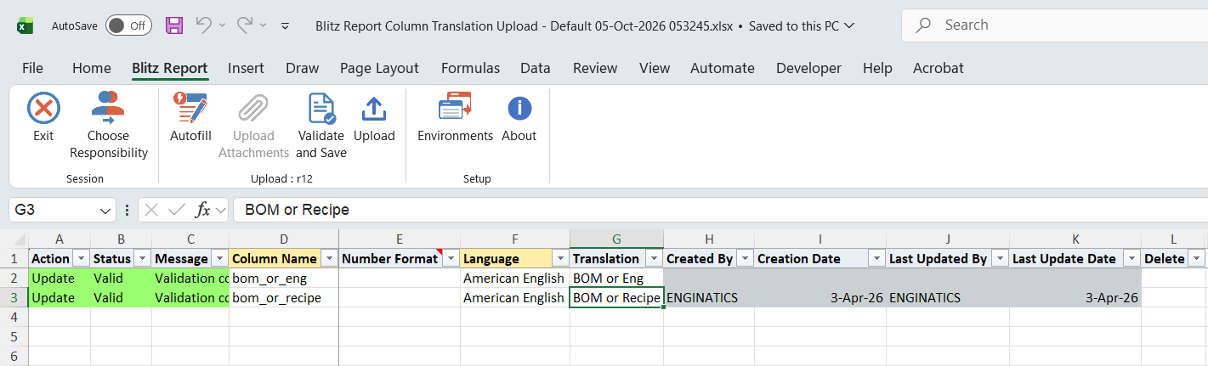Expand the Name Box dropdown
Viewport: 1208px width, 366px height.
pyautogui.click(x=105, y=210)
